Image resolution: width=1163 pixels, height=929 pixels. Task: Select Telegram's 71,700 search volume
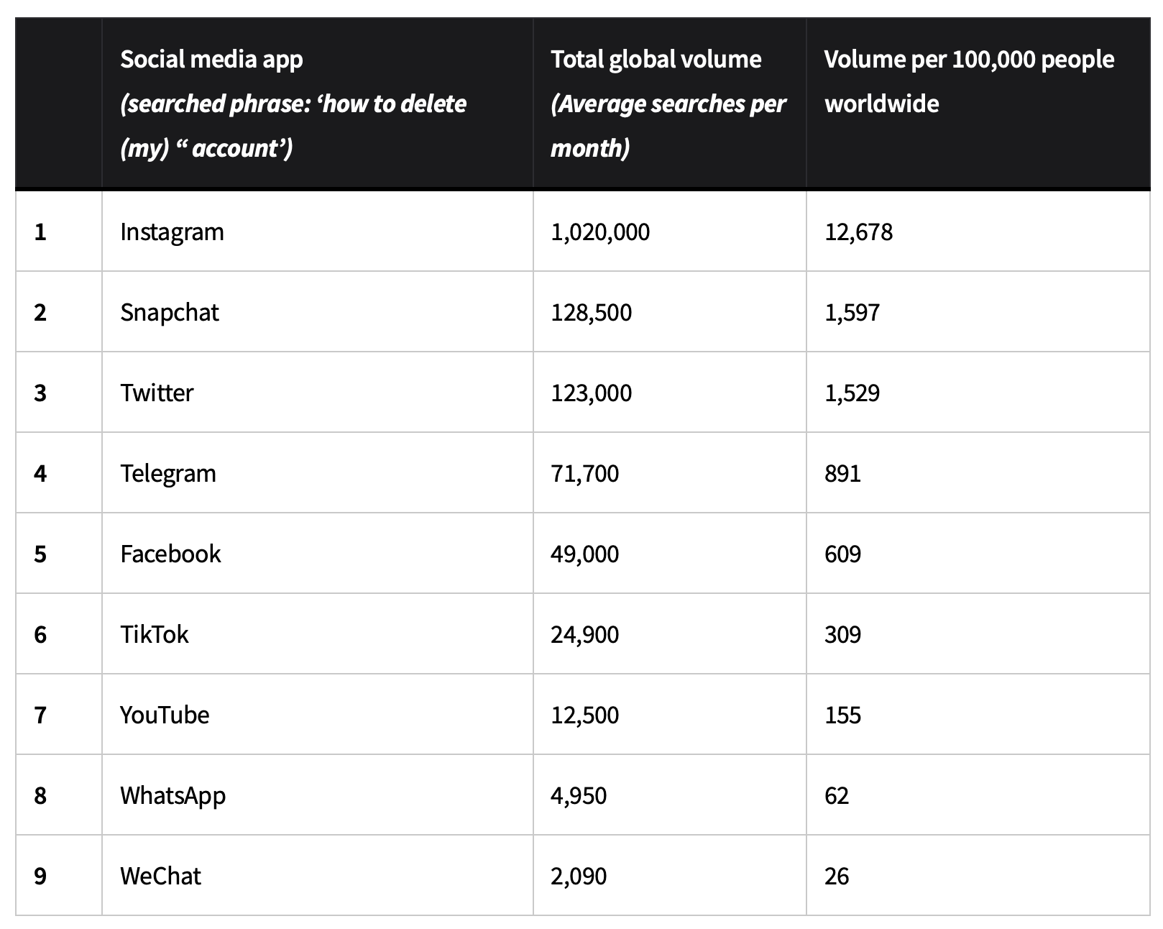click(584, 473)
